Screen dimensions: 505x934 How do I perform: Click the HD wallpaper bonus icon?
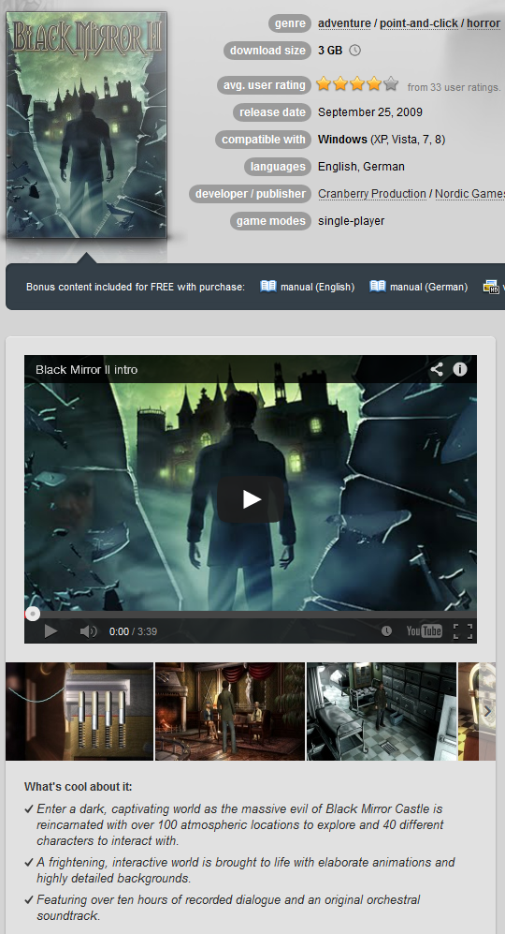tap(491, 287)
